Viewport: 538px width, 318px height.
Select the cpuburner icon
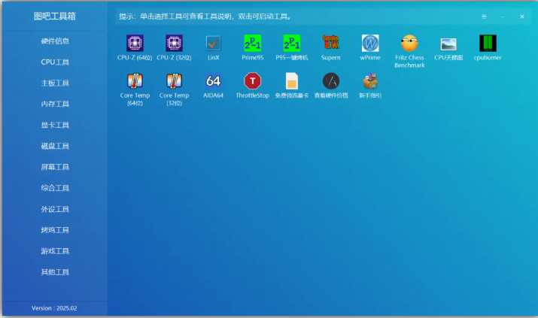point(488,43)
